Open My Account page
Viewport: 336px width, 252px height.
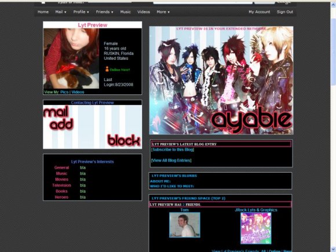(x=260, y=12)
